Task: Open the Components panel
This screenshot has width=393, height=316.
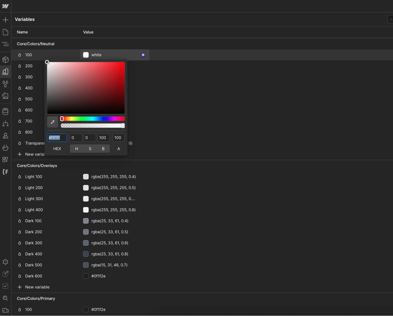Action: tap(5, 59)
